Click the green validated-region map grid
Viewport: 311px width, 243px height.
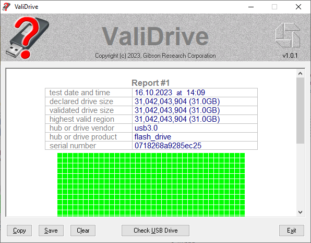pos(151,185)
